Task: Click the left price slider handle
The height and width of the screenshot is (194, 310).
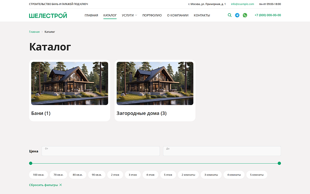Action: click(31, 163)
